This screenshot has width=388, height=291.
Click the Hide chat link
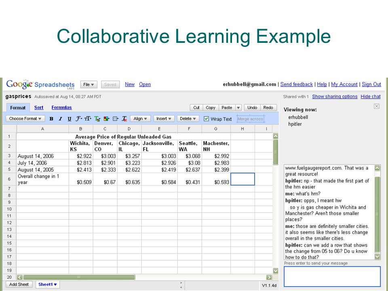click(x=371, y=97)
